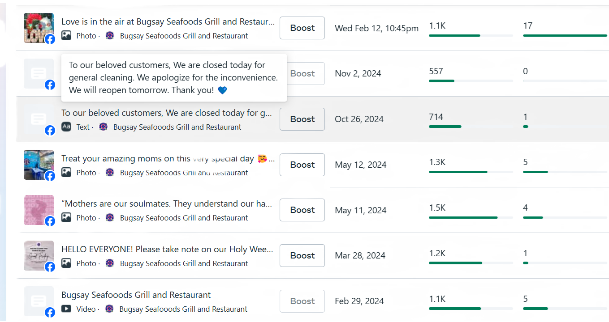
Task: Open "HELLO EVERYONE! Holy Week" post title
Action: tap(167, 250)
